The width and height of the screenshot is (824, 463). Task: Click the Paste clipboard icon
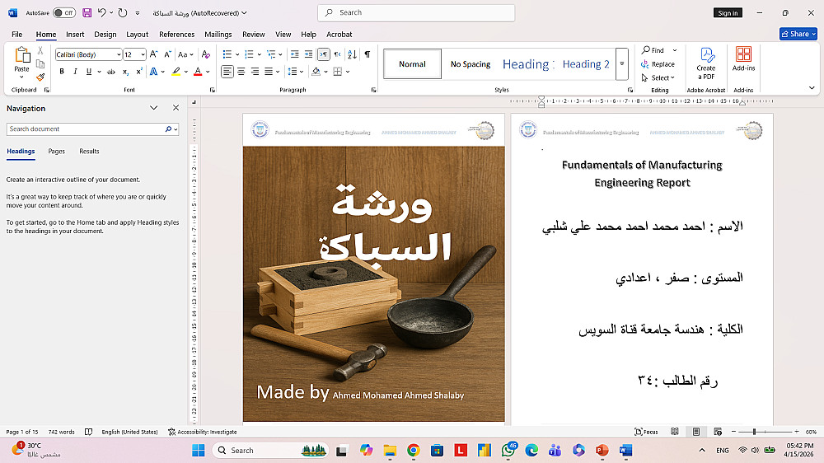(22, 54)
